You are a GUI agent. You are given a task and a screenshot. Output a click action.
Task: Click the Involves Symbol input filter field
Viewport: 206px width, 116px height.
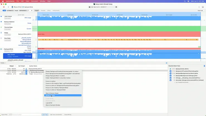[x=25, y=115]
